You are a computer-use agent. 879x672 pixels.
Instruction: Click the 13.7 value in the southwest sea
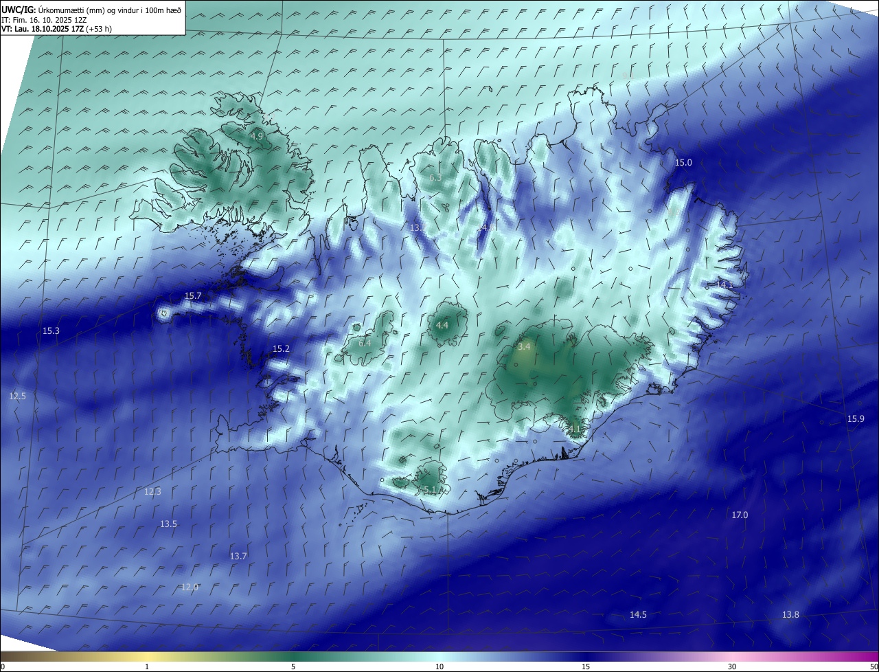coord(238,556)
